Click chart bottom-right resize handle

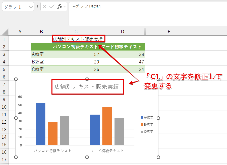[x=158, y=157]
